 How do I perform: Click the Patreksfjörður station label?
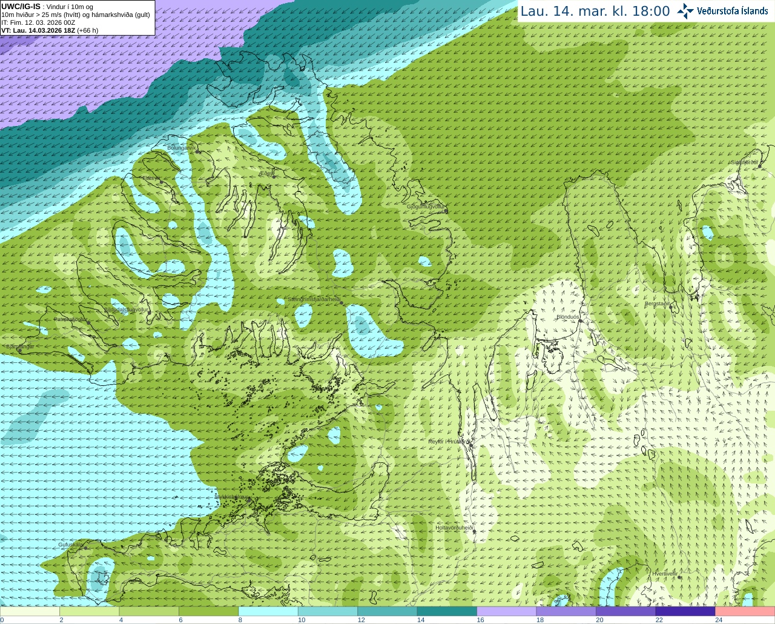(x=71, y=319)
